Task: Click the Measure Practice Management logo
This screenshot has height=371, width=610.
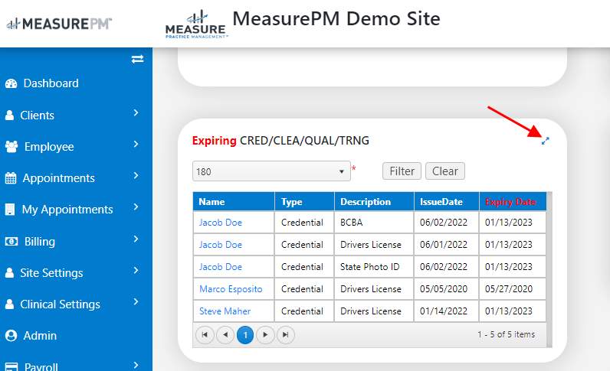Action: click(x=195, y=24)
